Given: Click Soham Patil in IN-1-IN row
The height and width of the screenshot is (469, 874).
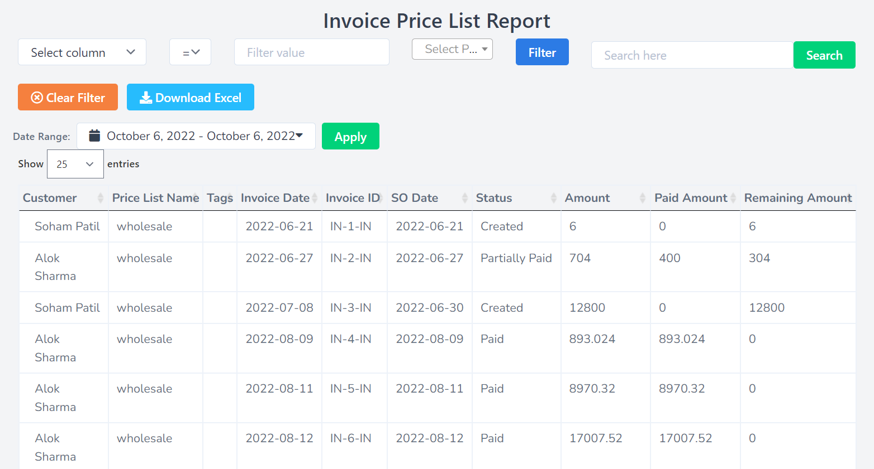Looking at the screenshot, I should click(67, 226).
